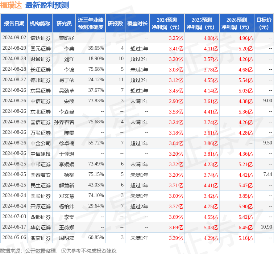
Task: Select the 信达证券 institution cell
Action: [41, 38]
